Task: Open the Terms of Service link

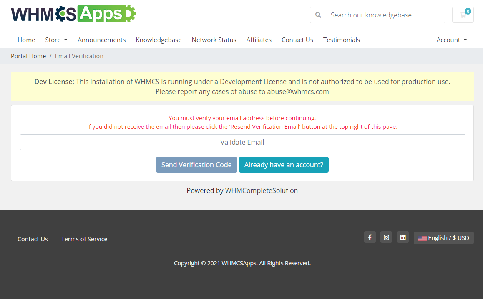Action: click(x=84, y=239)
